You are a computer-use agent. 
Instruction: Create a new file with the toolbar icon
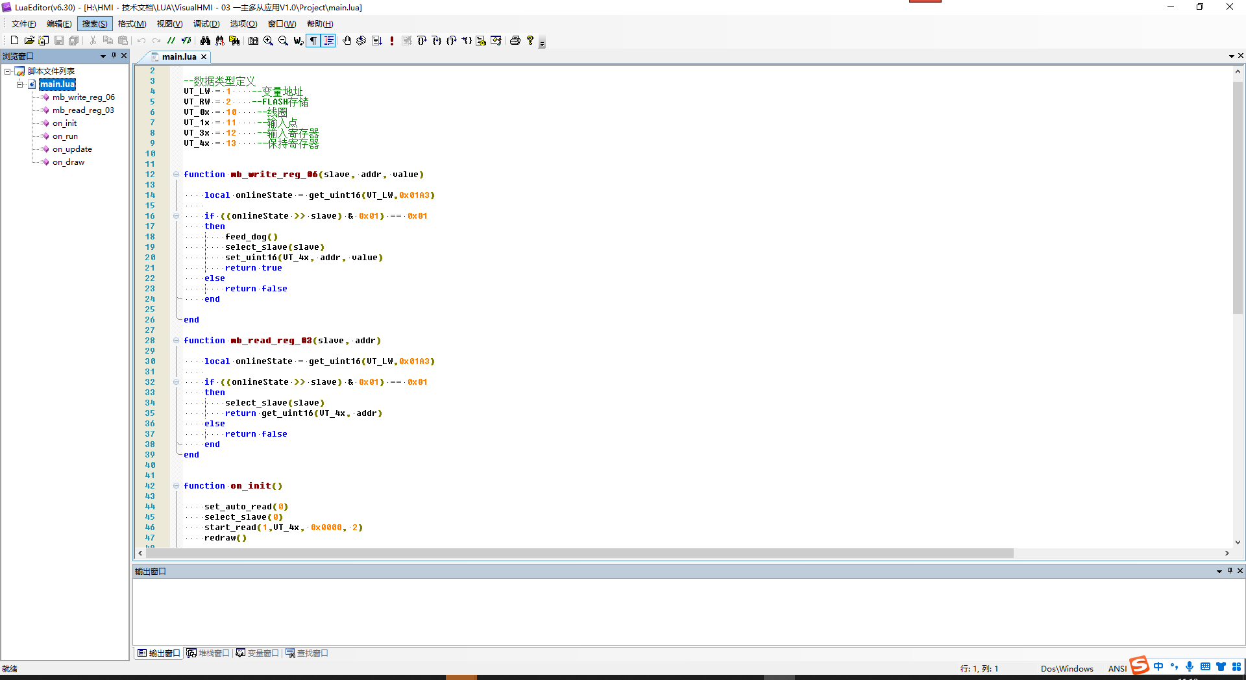14,40
